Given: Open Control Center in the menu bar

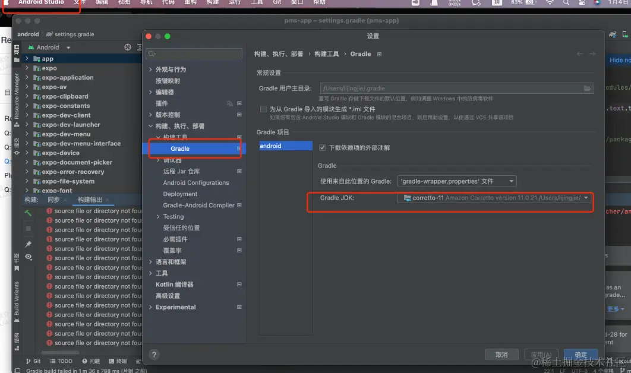Looking at the screenshot, I should coord(582,2).
